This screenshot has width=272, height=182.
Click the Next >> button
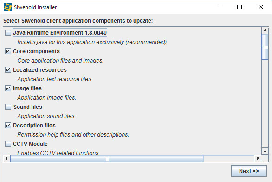[249, 171]
